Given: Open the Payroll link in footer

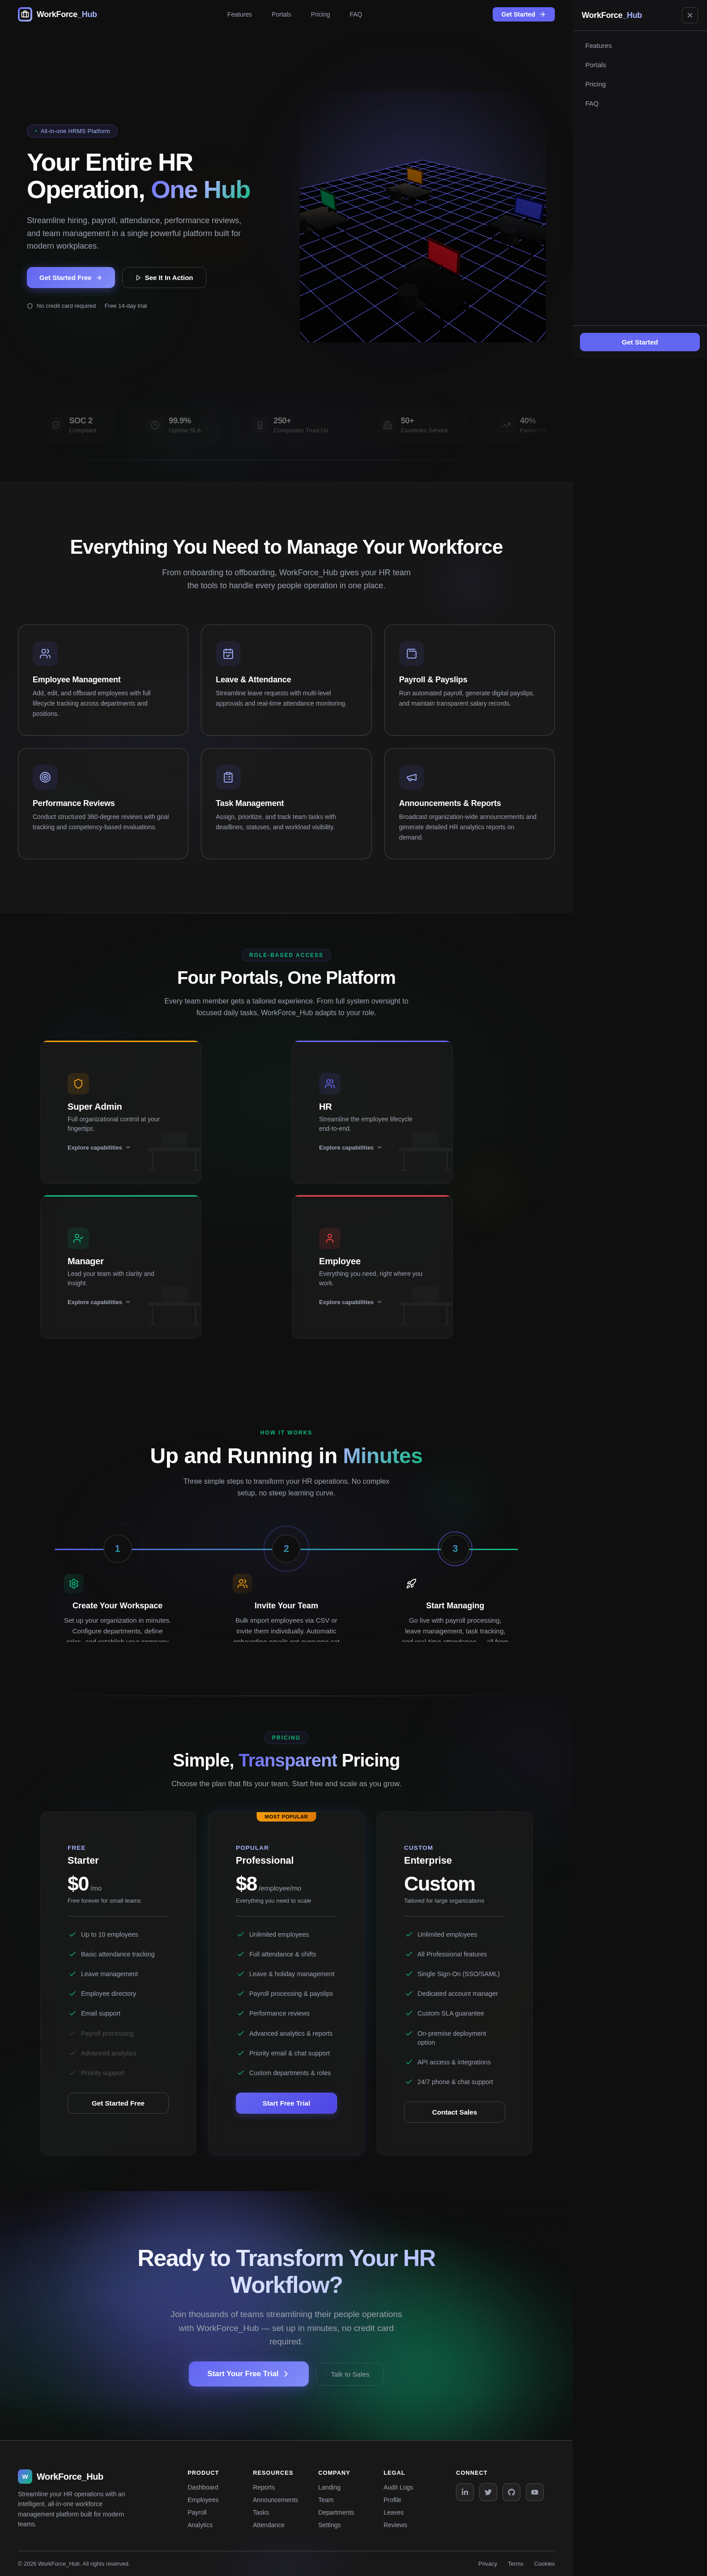Looking at the screenshot, I should coord(197,2512).
